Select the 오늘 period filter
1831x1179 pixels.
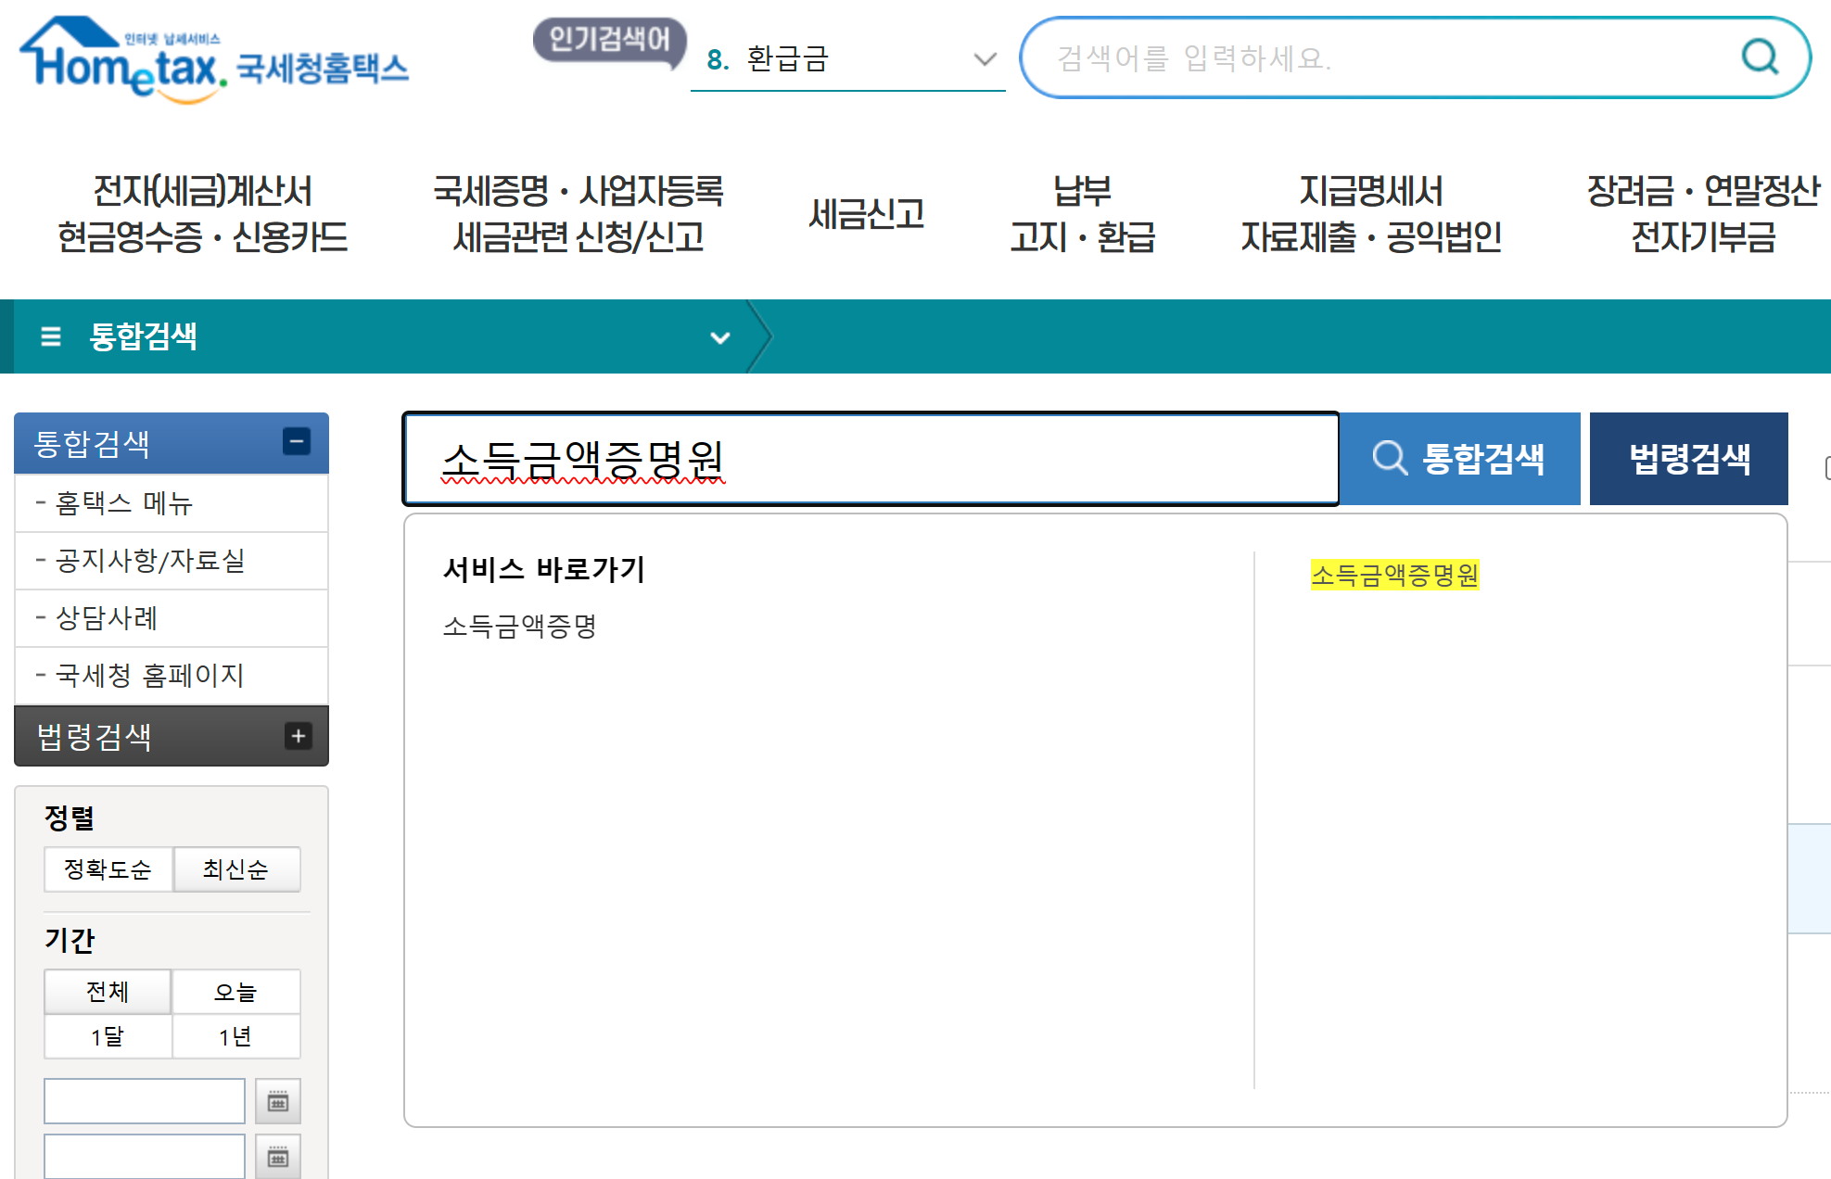[236, 992]
